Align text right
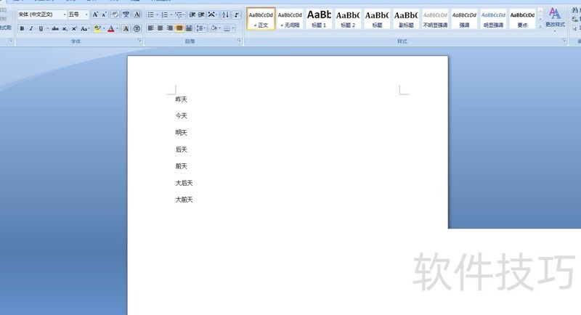Viewport: 581px width, 315px height. 170,28
